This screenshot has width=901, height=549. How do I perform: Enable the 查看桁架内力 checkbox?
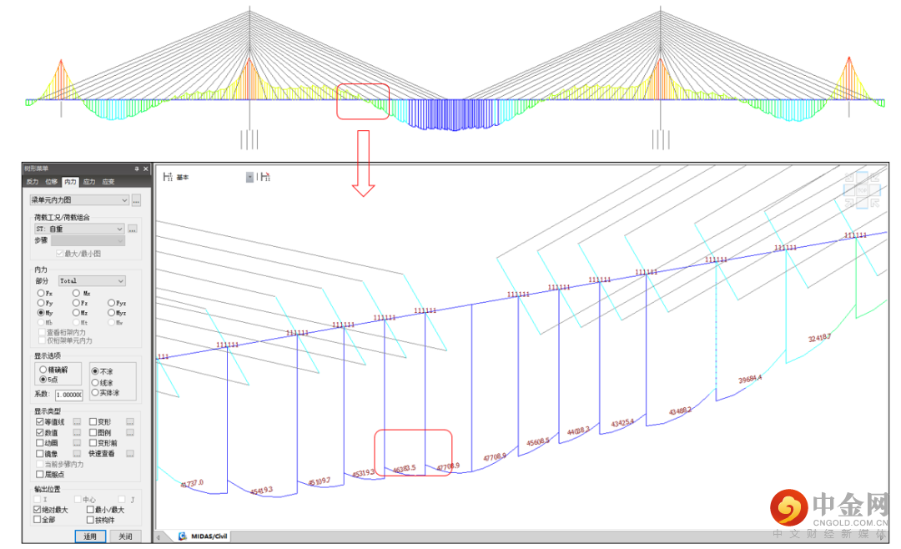42,332
